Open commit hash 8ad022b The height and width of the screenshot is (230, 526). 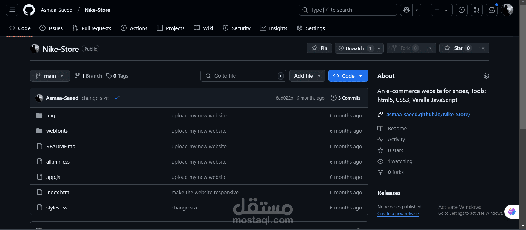284,98
